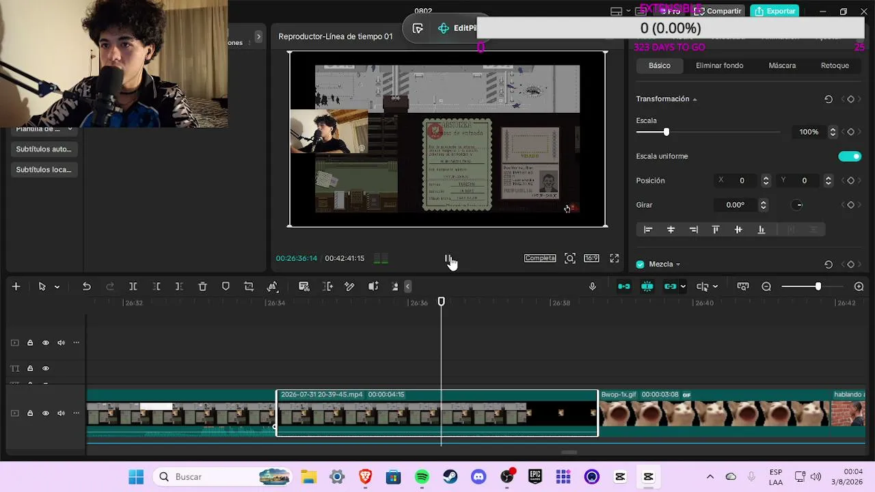
Task: Align the clip to horizontal center
Action: click(x=671, y=230)
